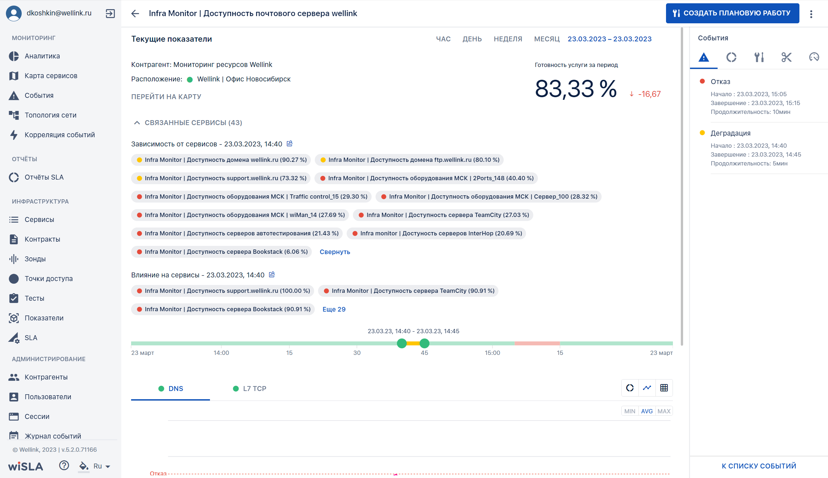Viewport: 828px width, 478px height.
Task: Open the date range 23.03.2023 – 23.03.2023
Action: click(x=609, y=39)
